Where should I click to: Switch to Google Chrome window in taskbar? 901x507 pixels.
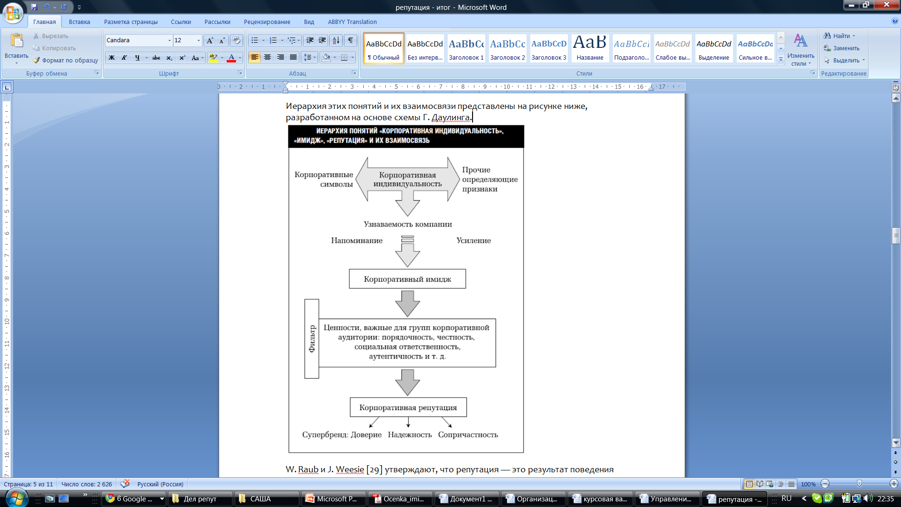coord(134,499)
